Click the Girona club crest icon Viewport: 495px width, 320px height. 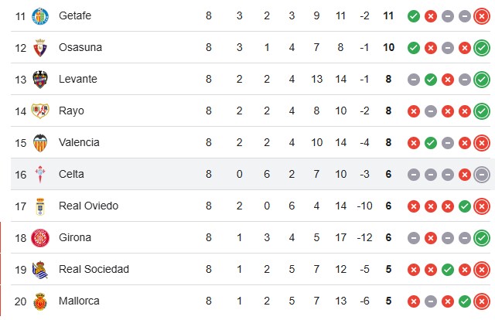tap(40, 238)
